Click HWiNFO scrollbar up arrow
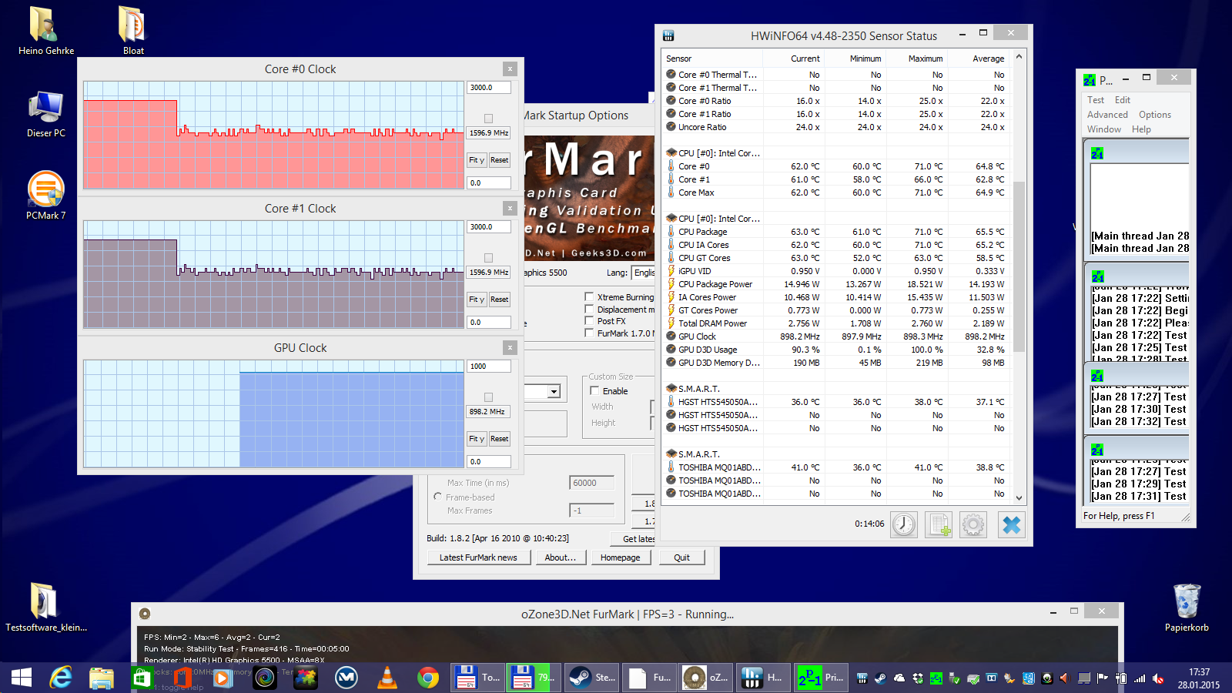This screenshot has width=1232, height=693. click(x=1019, y=57)
